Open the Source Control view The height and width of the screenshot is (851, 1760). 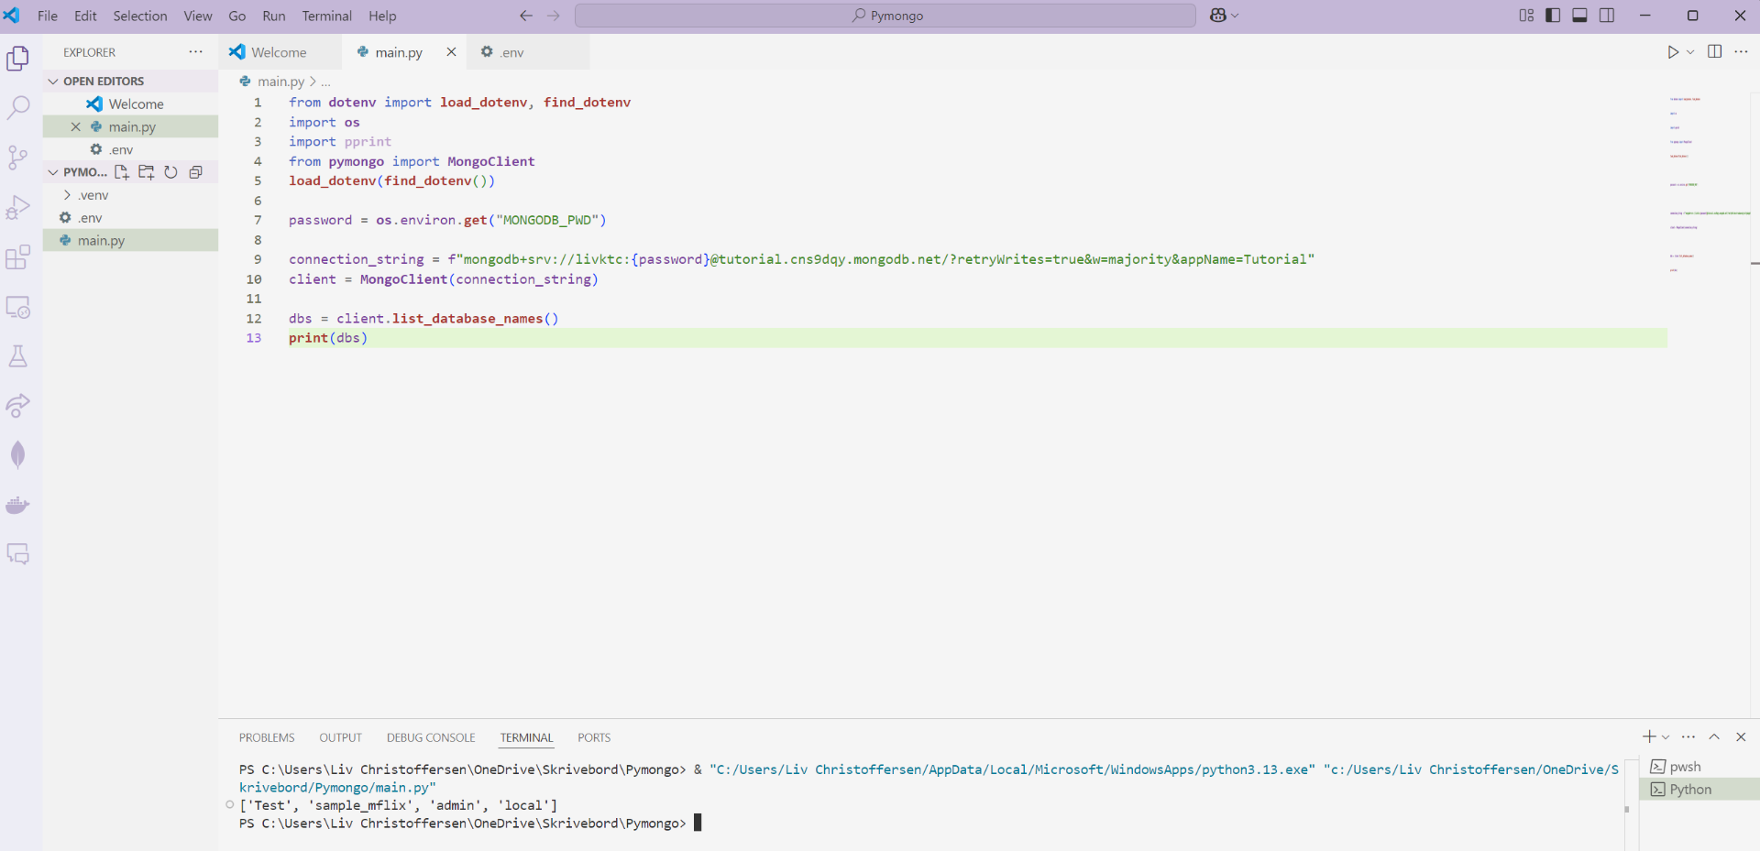(18, 158)
